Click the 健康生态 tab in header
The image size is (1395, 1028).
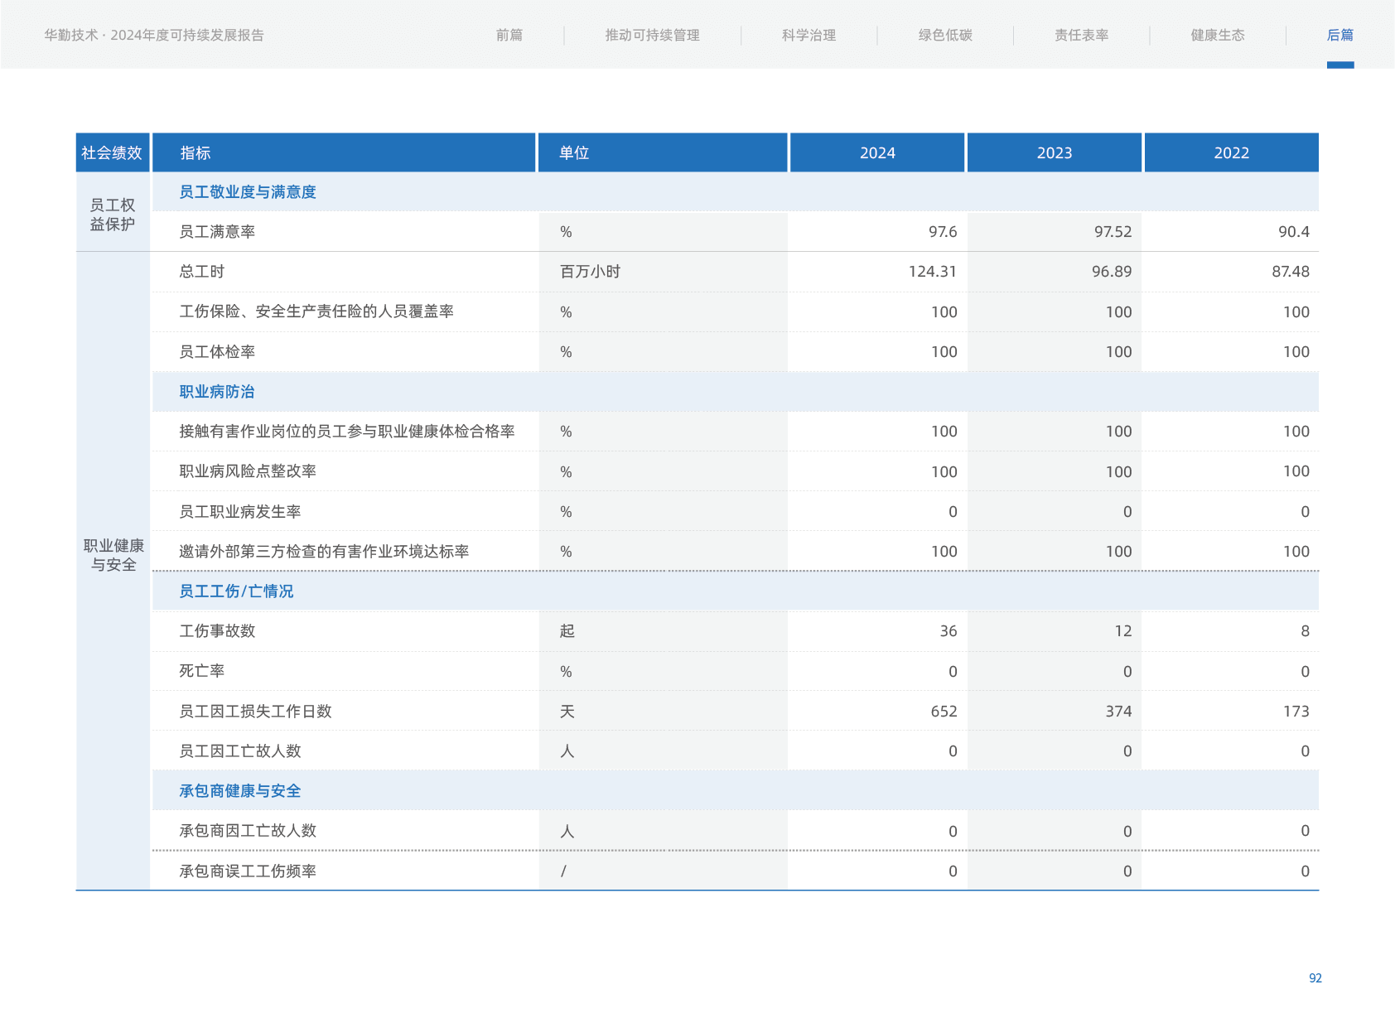click(x=1217, y=35)
